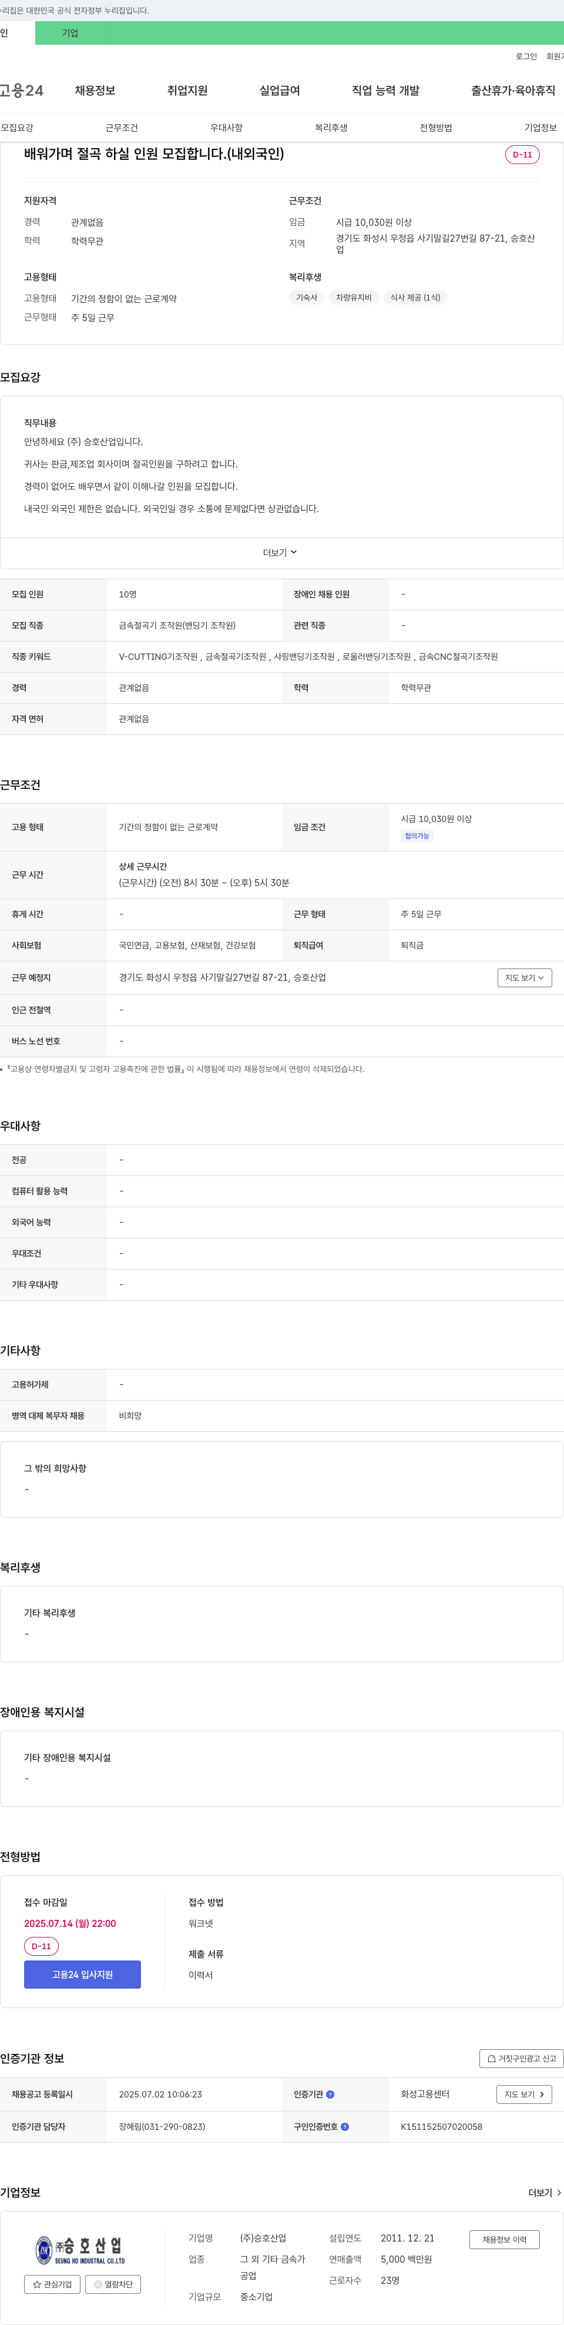Click the job title 배워가며 절곡 하실 인원 모집합니다
The height and width of the screenshot is (2325, 564).
(153, 154)
